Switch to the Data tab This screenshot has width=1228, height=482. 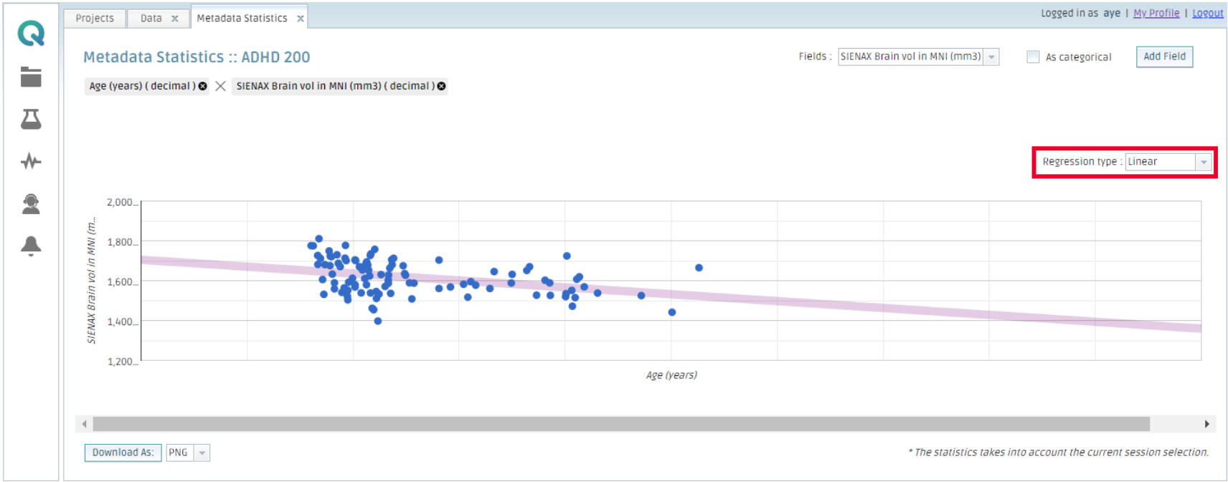tap(151, 18)
